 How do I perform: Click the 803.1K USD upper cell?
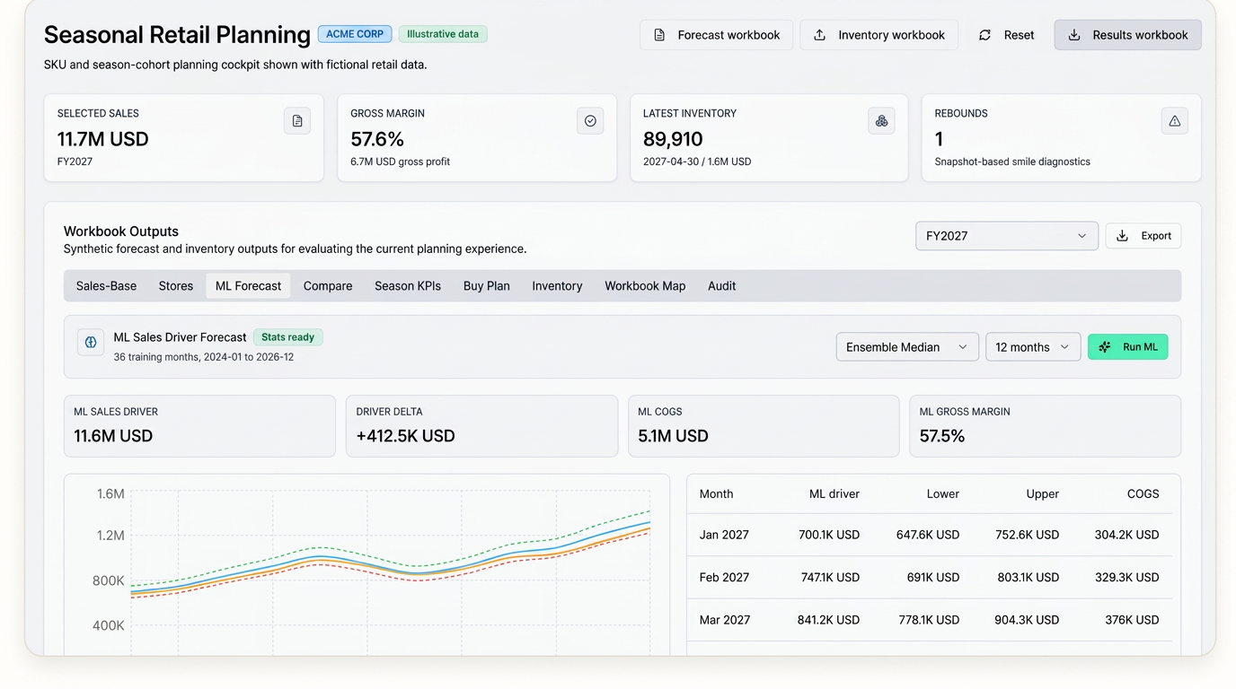point(1029,578)
